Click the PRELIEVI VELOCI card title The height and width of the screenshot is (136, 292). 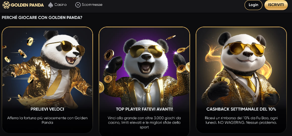pyautogui.click(x=47, y=109)
